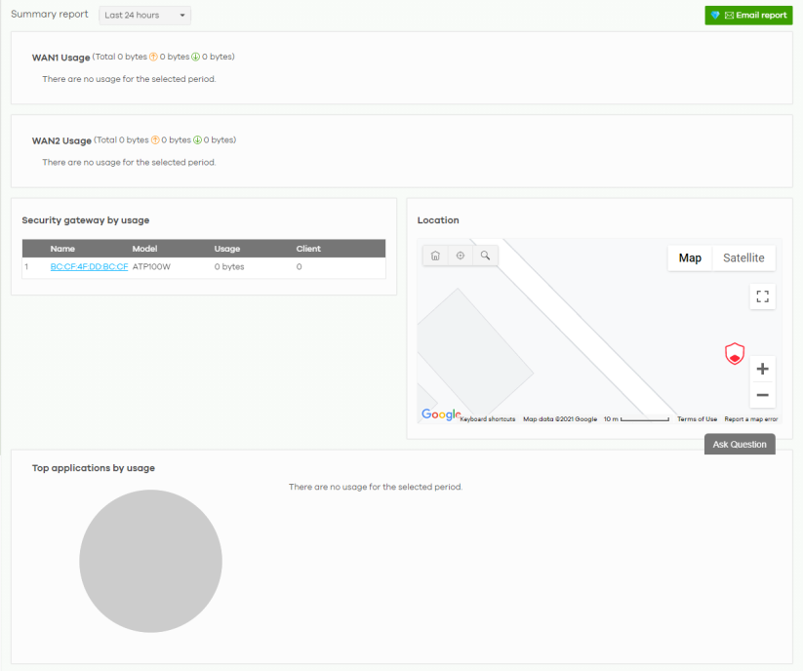Click the map search magnifier icon

[485, 256]
